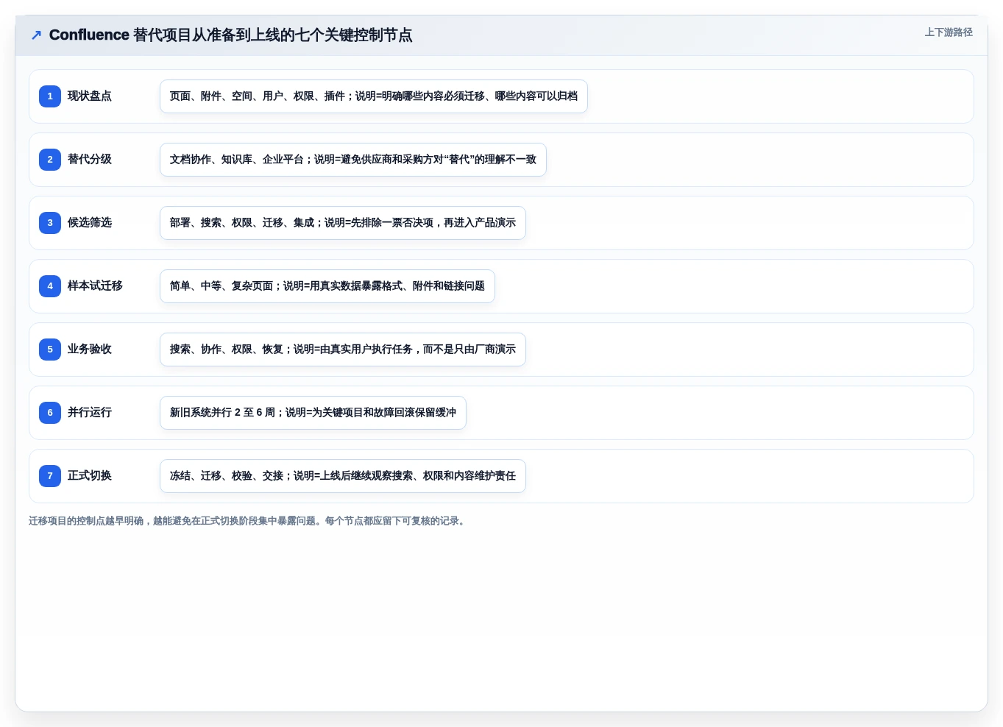The image size is (1003, 727).
Task: Click the box starting with 部署、搜索、权限、迁移
Action: point(343,223)
